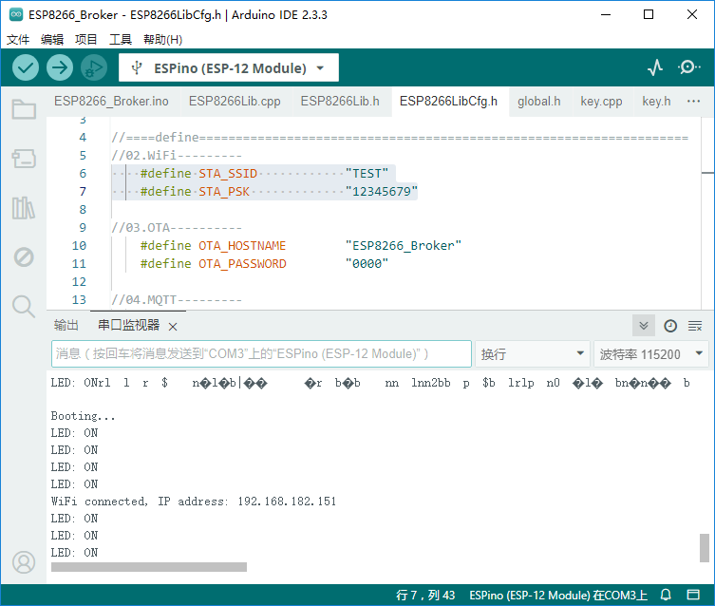Click the serial message input field

pyautogui.click(x=261, y=354)
